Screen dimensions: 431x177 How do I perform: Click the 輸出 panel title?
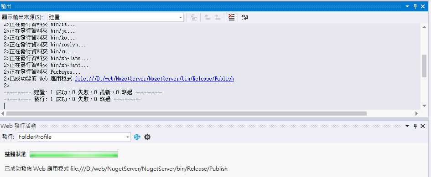[6, 6]
